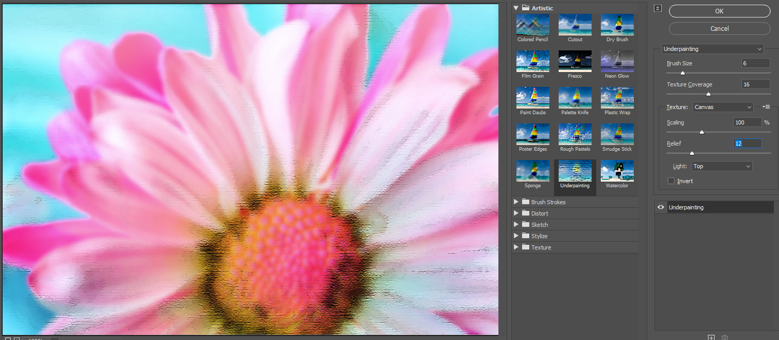Expand the Stylize filter folder
Viewport: 779px width, 340px height.
pyautogui.click(x=516, y=236)
